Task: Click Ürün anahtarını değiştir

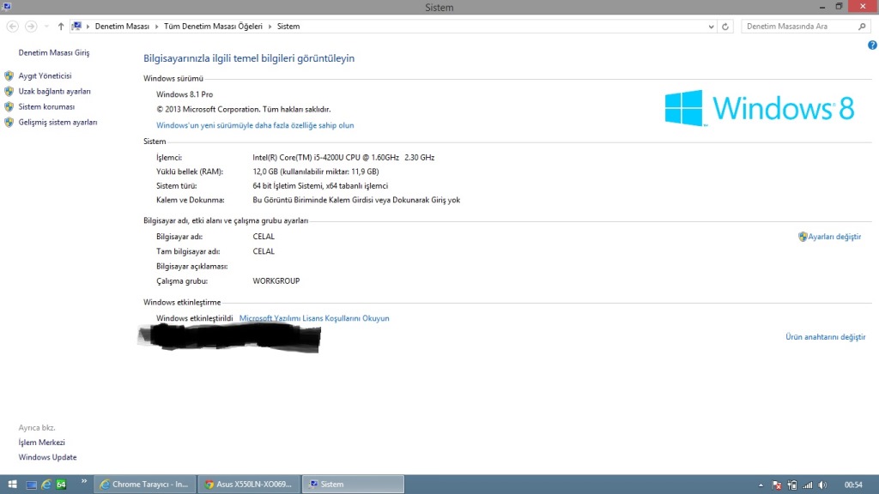Action: click(x=825, y=337)
